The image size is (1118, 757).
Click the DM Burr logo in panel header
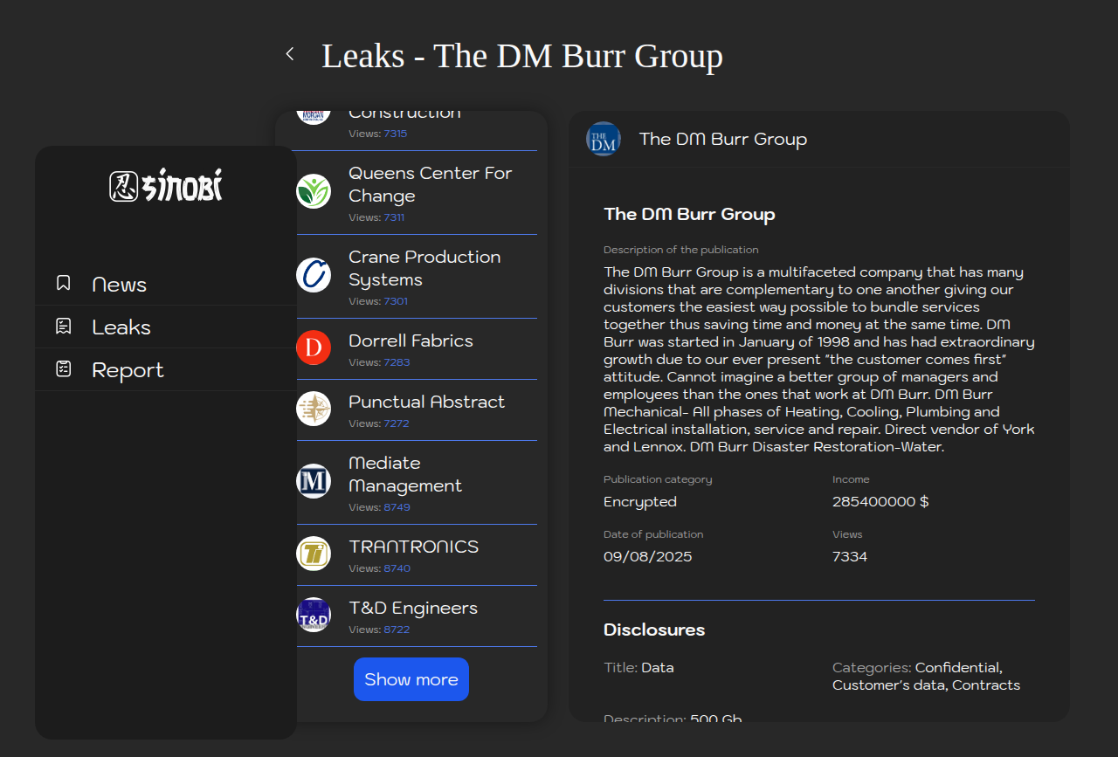pyautogui.click(x=604, y=139)
